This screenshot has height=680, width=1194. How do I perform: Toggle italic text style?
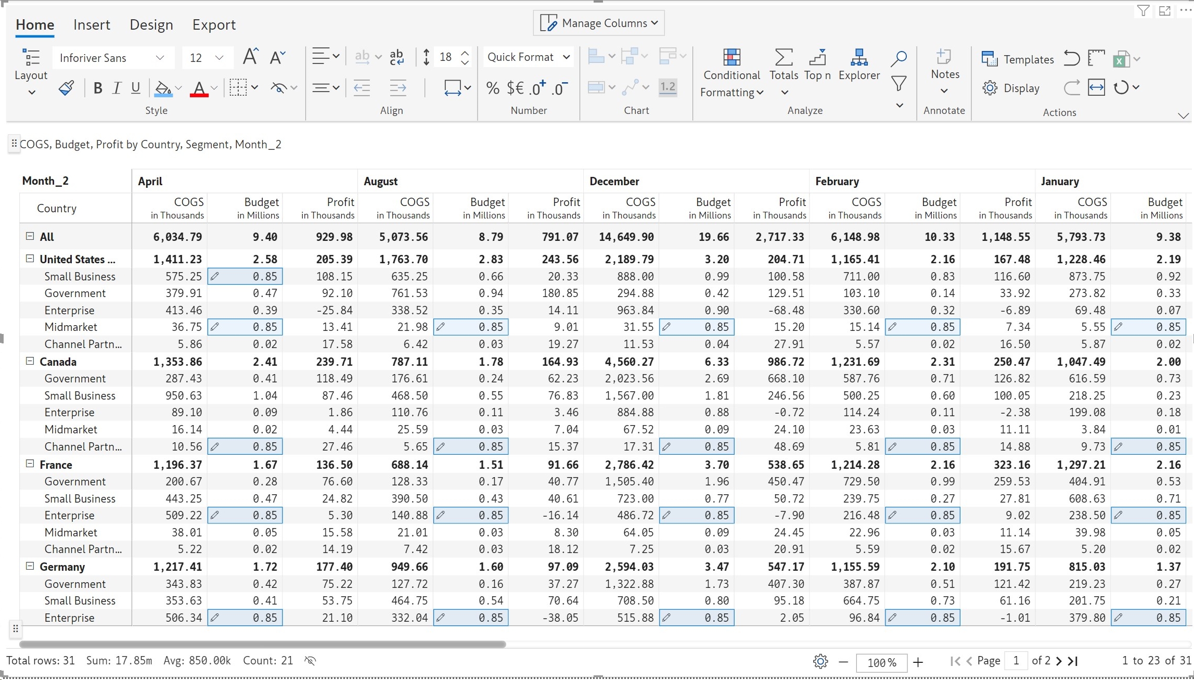(117, 88)
